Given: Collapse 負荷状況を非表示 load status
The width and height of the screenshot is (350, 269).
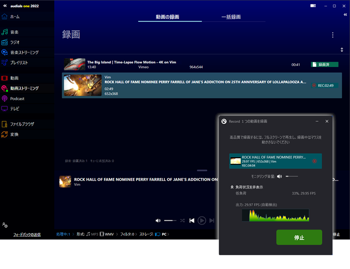Looking at the screenshot, I should pyautogui.click(x=247, y=187).
